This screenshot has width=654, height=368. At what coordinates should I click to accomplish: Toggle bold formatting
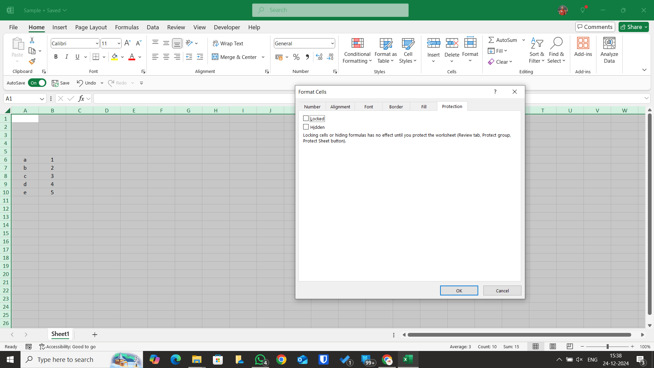pos(56,57)
